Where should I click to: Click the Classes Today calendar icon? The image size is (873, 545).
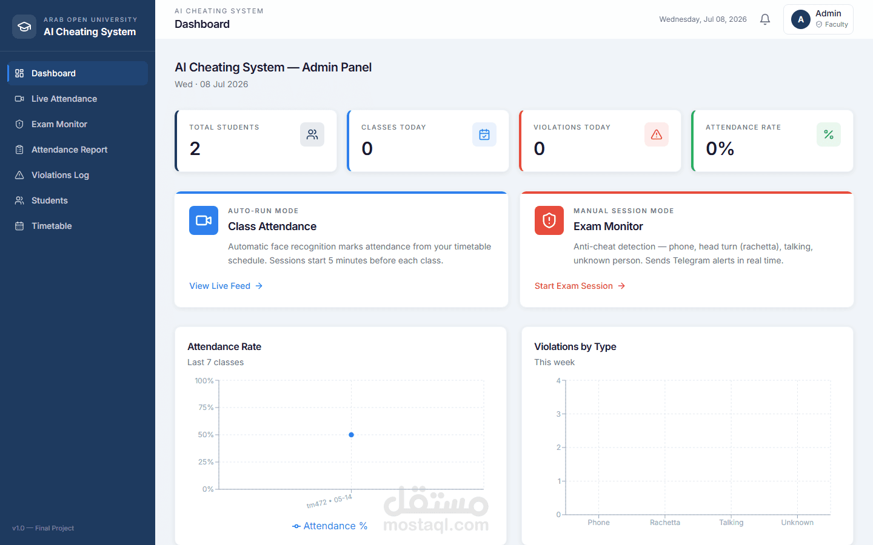coord(484,134)
